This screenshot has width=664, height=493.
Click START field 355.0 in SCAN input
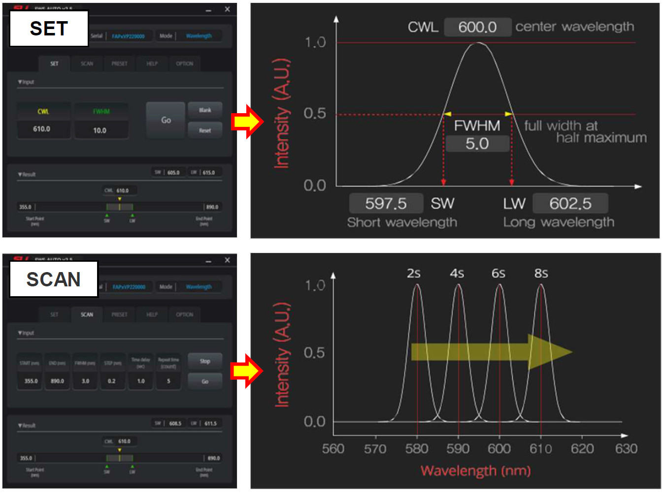tap(31, 381)
